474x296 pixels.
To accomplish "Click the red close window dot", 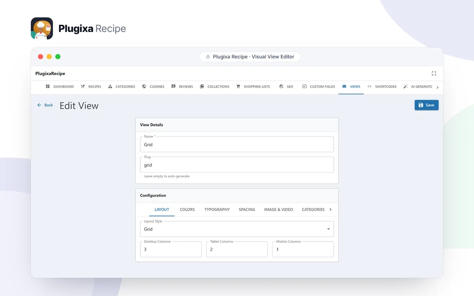I will (x=40, y=56).
